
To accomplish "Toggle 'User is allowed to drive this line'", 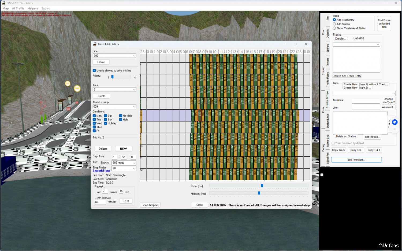I will (94, 71).
